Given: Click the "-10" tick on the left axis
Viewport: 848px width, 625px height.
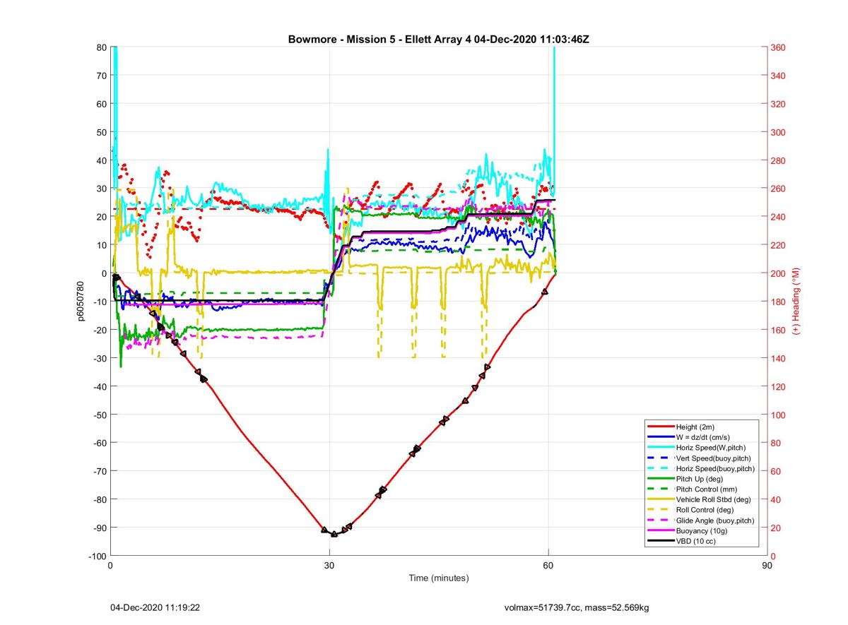Looking at the screenshot, I should (x=100, y=302).
